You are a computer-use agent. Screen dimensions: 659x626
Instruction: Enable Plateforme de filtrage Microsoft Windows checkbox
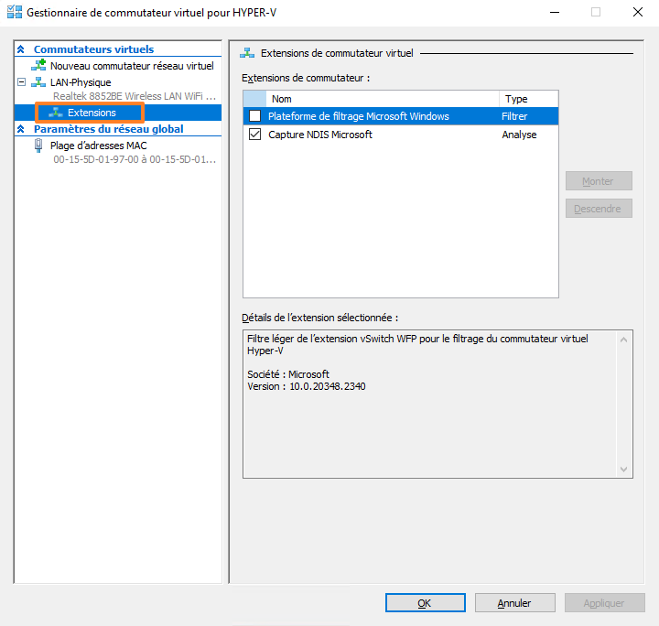coord(254,116)
